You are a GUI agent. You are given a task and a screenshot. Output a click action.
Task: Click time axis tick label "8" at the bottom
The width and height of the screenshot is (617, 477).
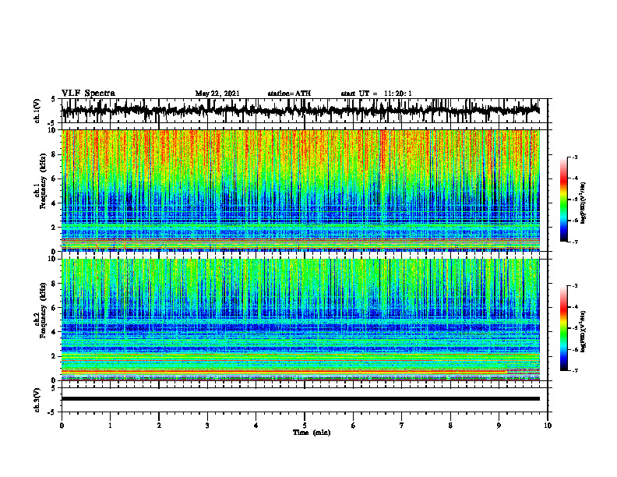coord(450,426)
